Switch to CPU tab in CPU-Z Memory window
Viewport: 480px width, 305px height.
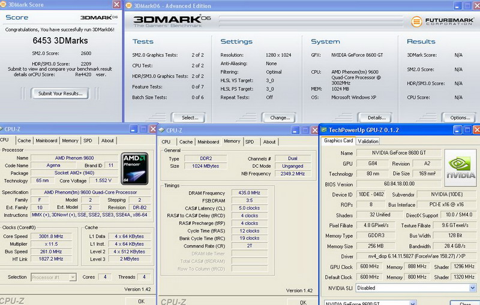coord(166,142)
